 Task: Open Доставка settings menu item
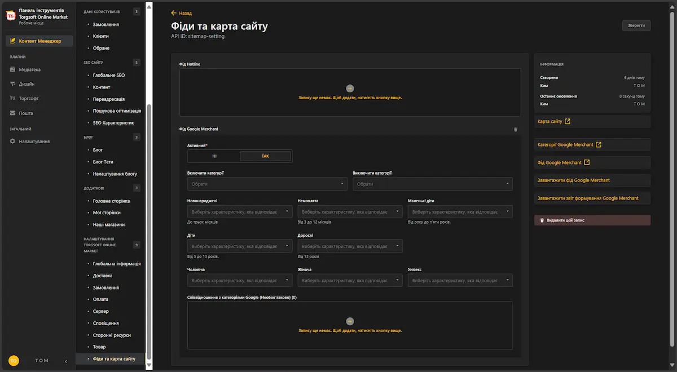103,276
